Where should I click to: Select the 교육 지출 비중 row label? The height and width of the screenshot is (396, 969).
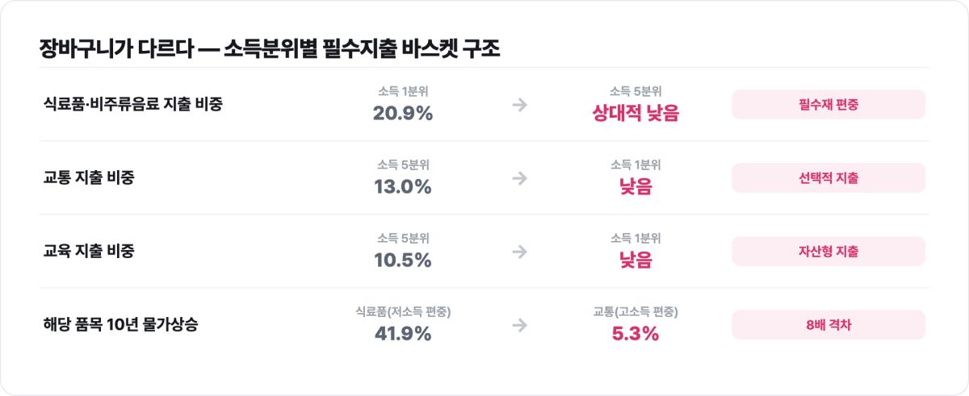88,252
